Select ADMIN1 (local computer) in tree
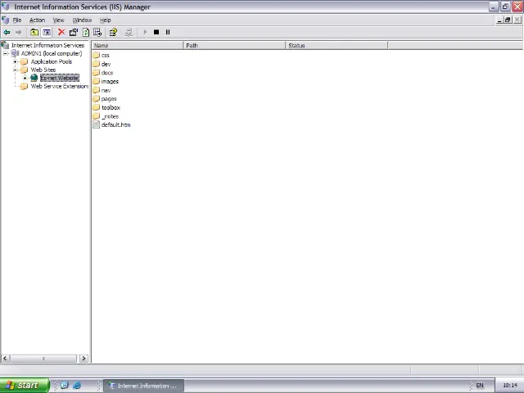 pyautogui.click(x=52, y=53)
